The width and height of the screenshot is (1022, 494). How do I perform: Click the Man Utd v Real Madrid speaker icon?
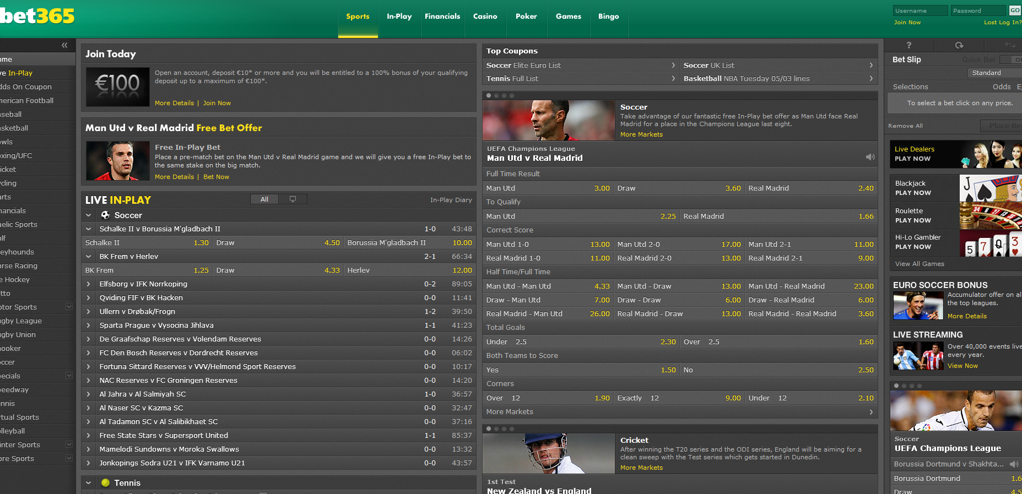870,157
